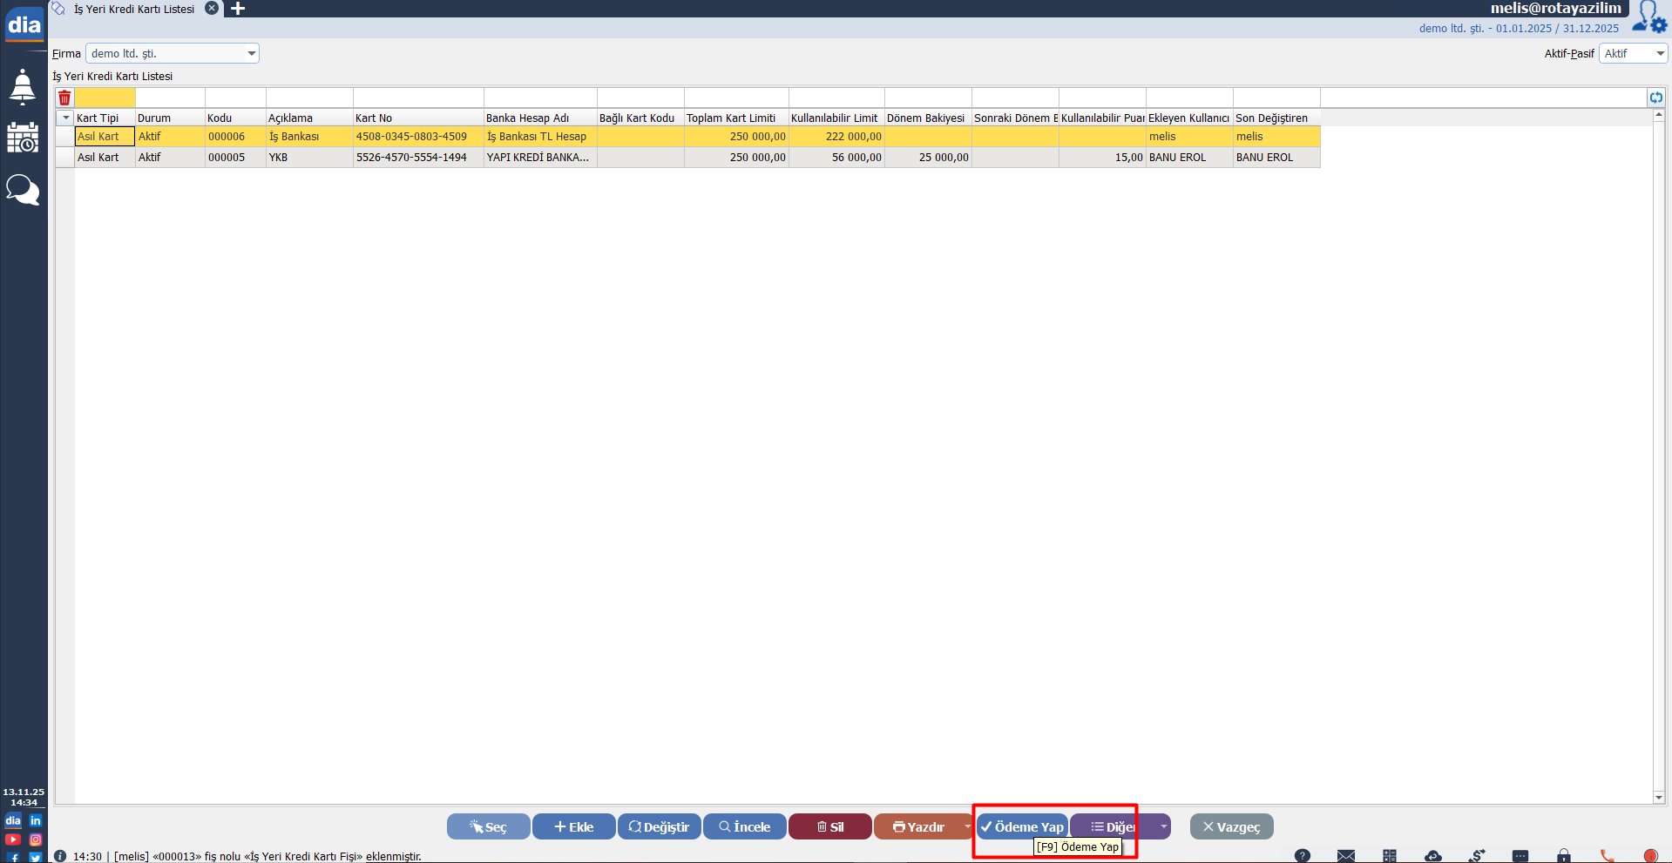This screenshot has height=863, width=1672.
Task: Open the column selector arrow in the table header
Action: pos(65,118)
